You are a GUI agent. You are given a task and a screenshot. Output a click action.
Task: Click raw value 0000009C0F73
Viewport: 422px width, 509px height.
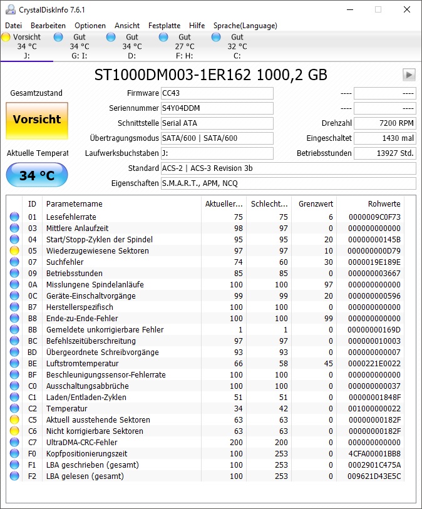point(374,217)
